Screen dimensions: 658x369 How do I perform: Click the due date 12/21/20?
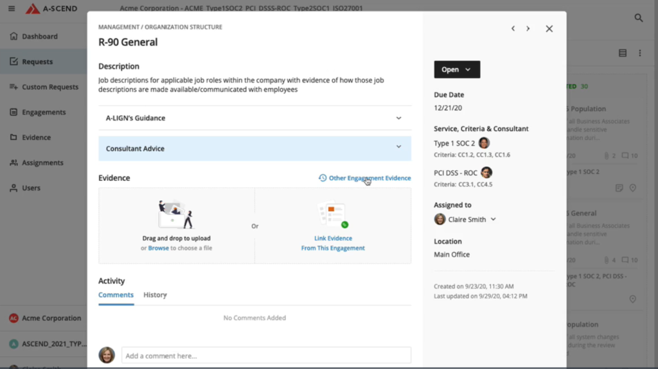click(x=448, y=108)
